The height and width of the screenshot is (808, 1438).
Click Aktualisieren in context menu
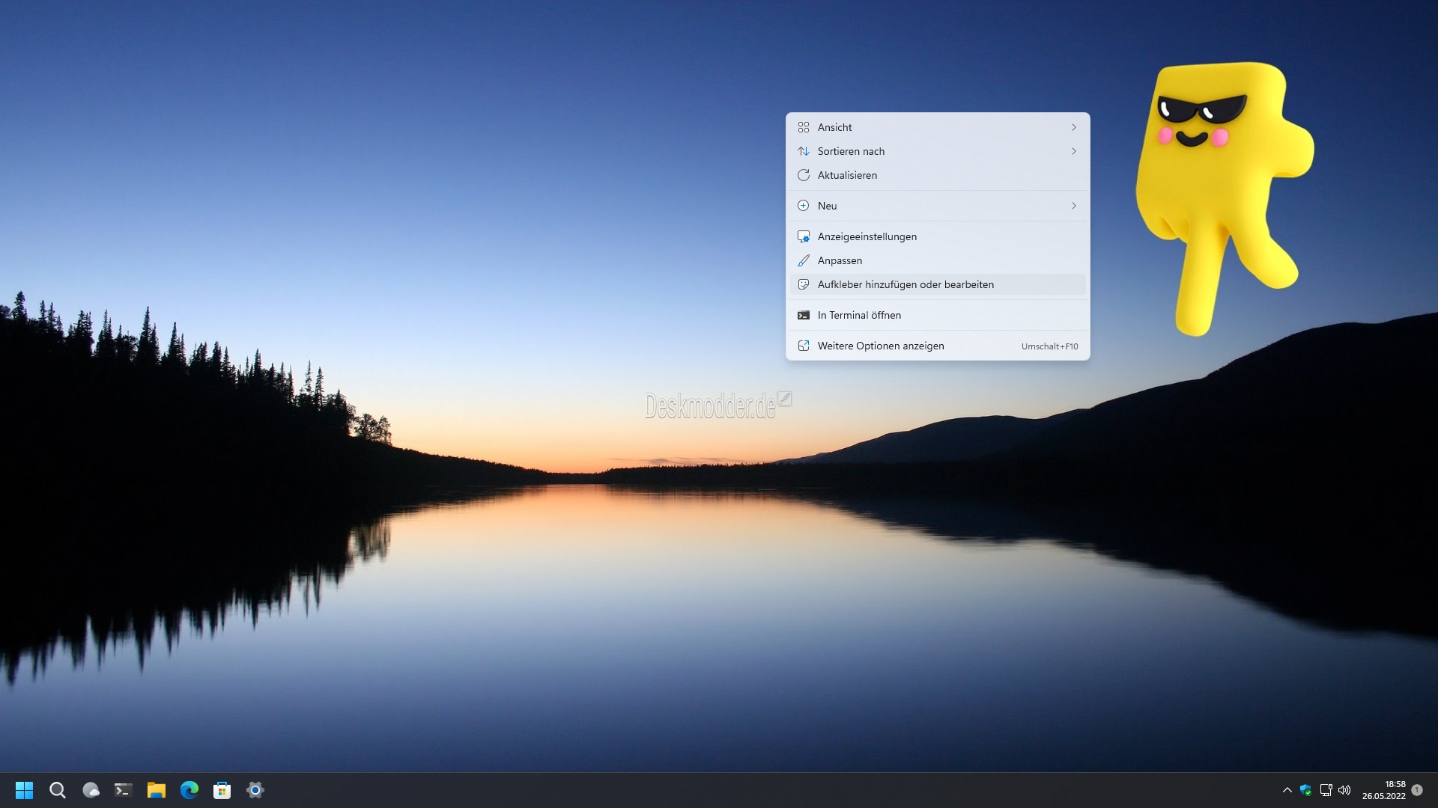click(938, 175)
